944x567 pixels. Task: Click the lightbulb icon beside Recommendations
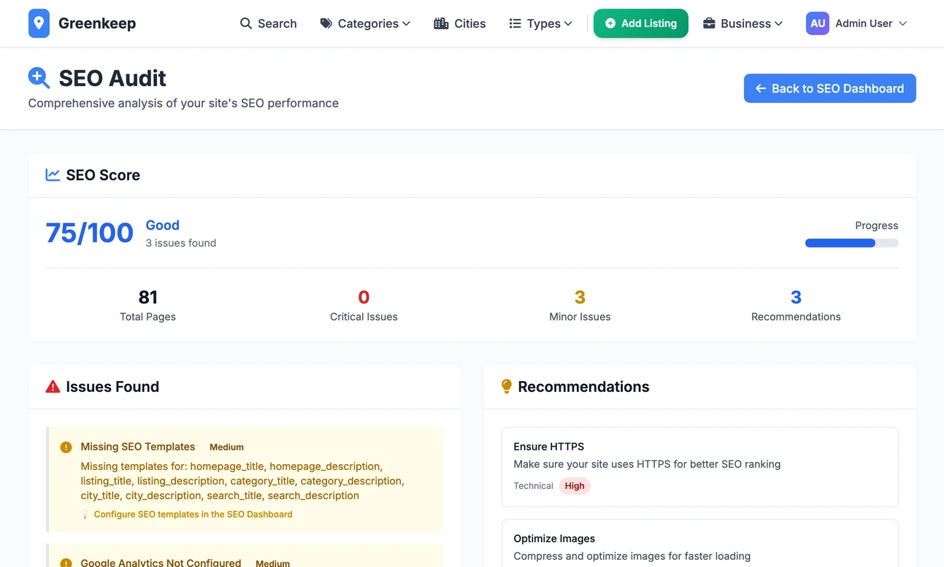tap(507, 387)
